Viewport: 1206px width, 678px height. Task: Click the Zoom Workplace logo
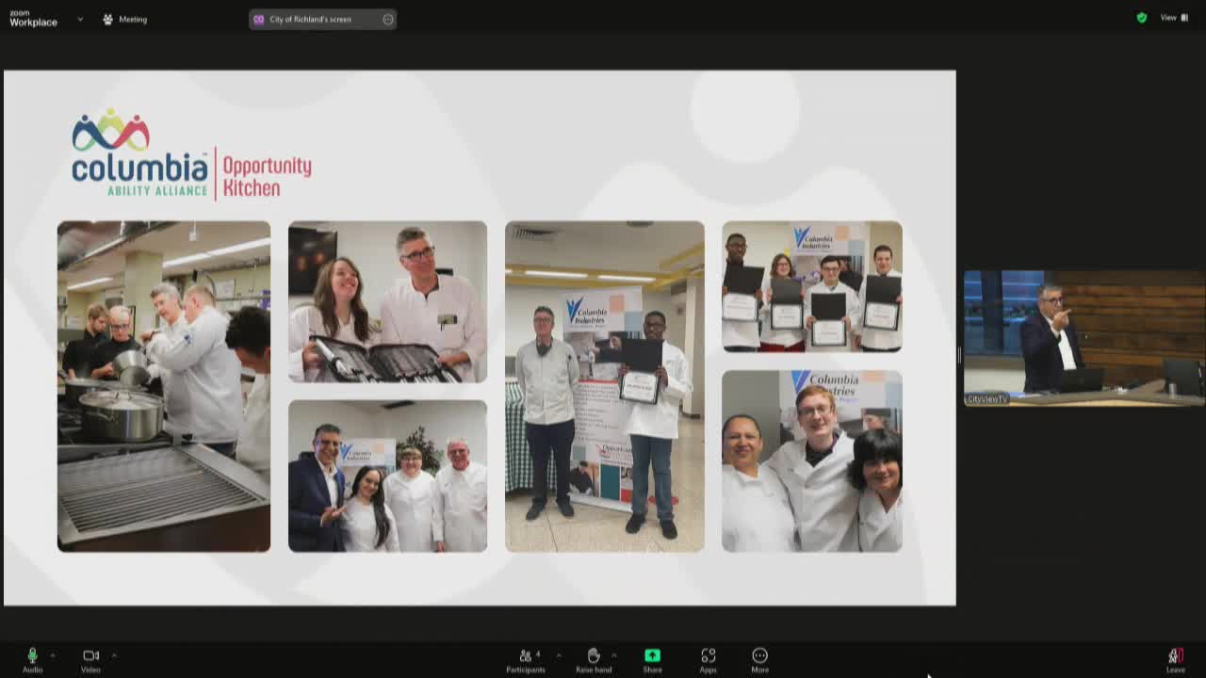click(33, 19)
